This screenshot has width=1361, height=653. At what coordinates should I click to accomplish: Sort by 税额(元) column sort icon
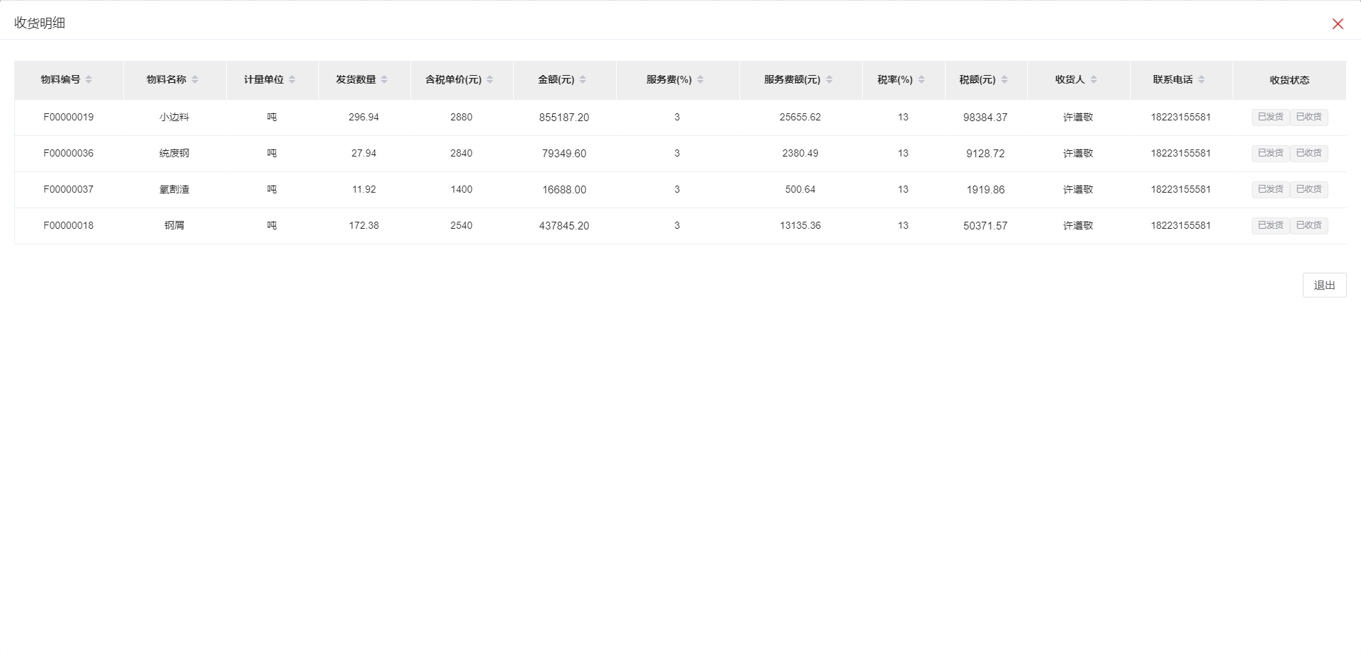(x=1004, y=80)
